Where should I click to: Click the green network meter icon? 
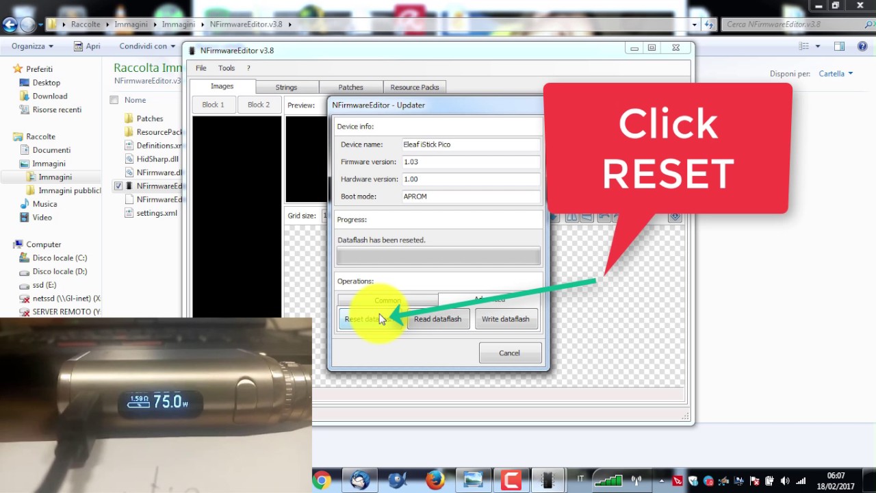[608, 481]
